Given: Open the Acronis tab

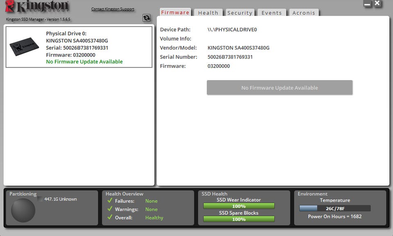Looking at the screenshot, I should pos(304,13).
